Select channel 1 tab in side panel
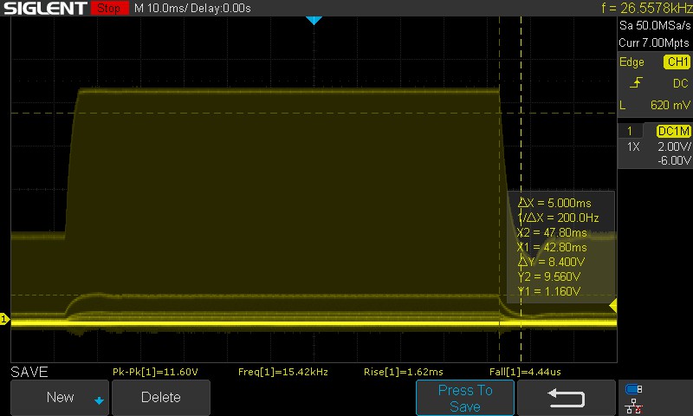This screenshot has width=693, height=416. point(630,131)
